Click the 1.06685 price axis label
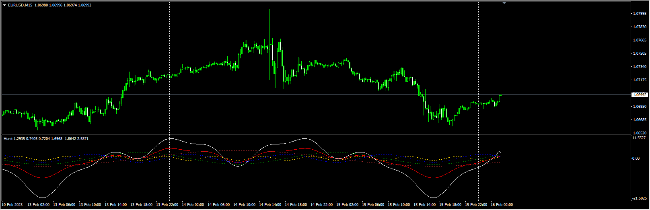Viewport: 650px width, 210px height. [x=640, y=119]
